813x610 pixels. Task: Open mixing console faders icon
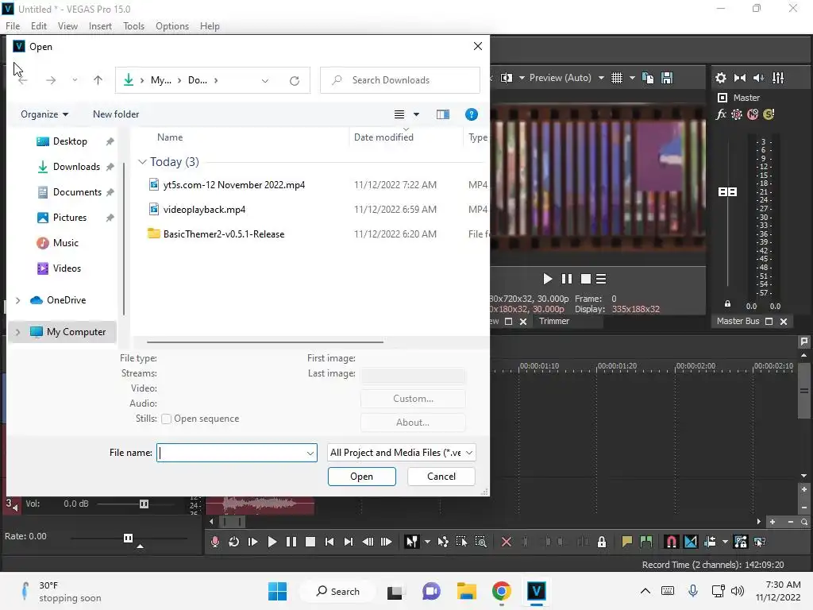(x=778, y=78)
